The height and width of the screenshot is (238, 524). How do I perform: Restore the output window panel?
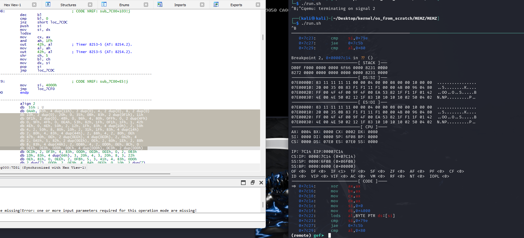pyautogui.click(x=252, y=183)
